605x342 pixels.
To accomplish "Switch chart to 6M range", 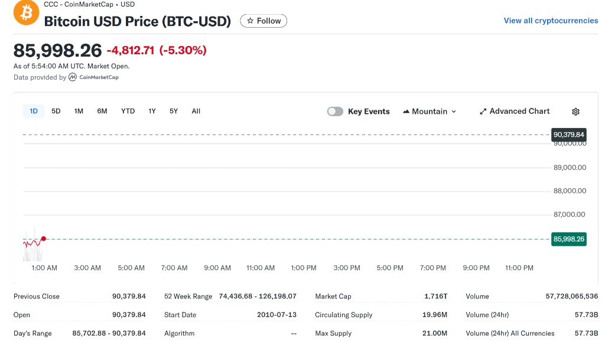I will (102, 111).
